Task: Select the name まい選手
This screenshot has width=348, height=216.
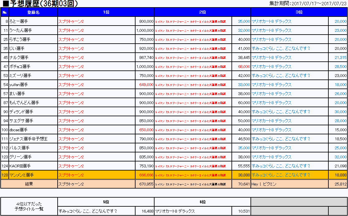Action: 17,94
